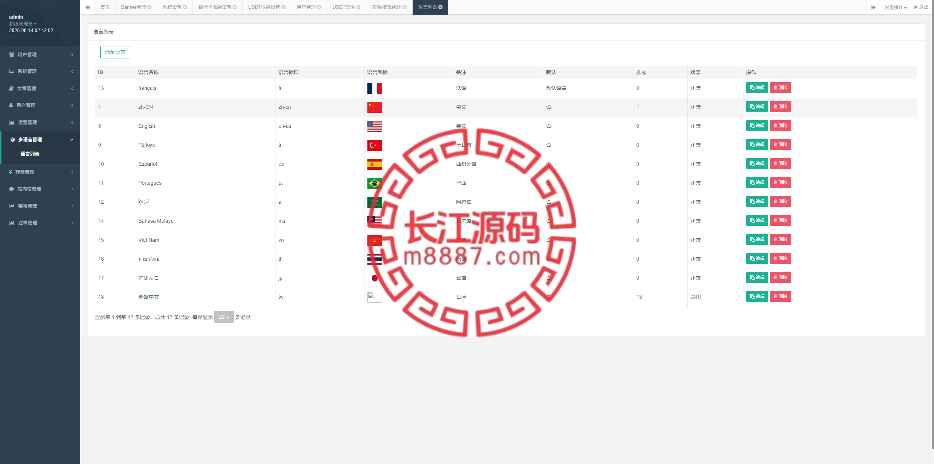
Task: Click the Brazil flag icon
Action: [x=375, y=183]
